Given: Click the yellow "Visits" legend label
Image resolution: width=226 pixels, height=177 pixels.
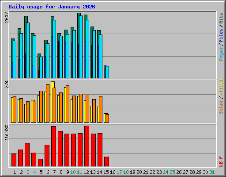Looking at the screenshot, I should click(x=221, y=87).
